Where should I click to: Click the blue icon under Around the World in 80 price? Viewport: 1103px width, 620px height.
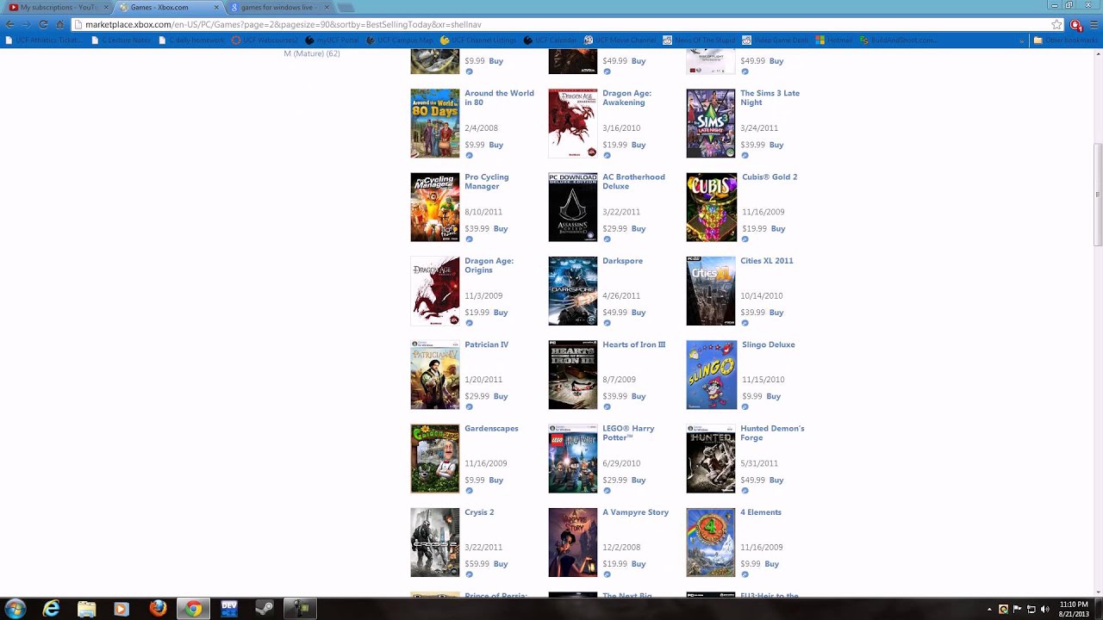click(469, 156)
